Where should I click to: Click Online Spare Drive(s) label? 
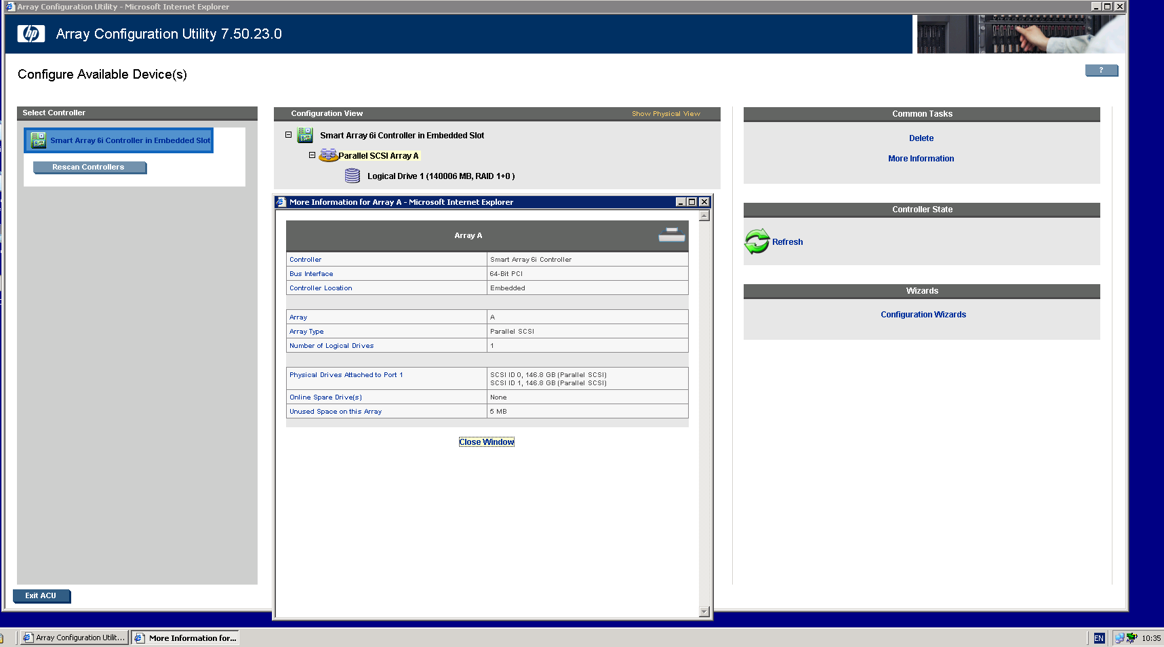pos(325,397)
